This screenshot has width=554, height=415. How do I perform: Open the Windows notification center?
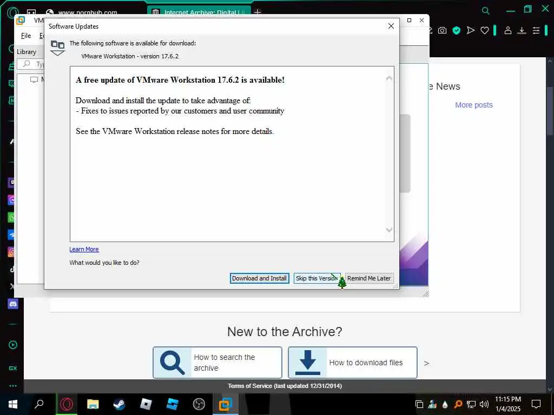536,404
